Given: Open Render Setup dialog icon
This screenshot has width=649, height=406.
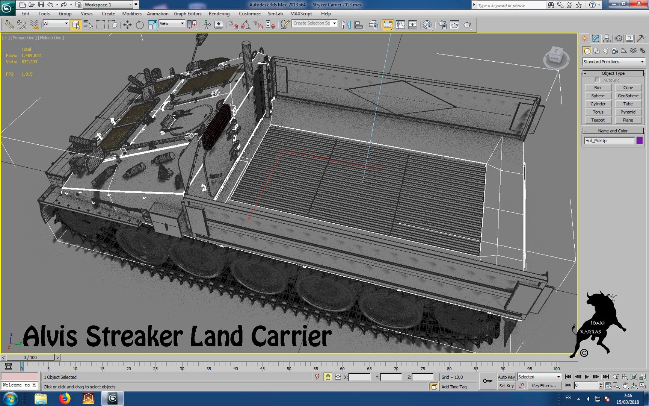Looking at the screenshot, I should tap(442, 25).
